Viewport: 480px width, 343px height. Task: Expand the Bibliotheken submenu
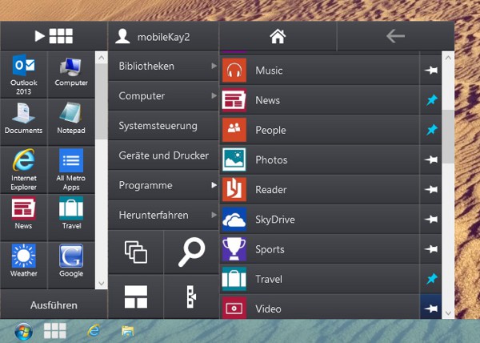tap(164, 66)
